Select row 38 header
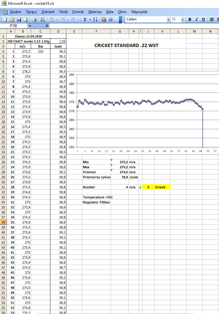219x314 pixels. point(3,222)
